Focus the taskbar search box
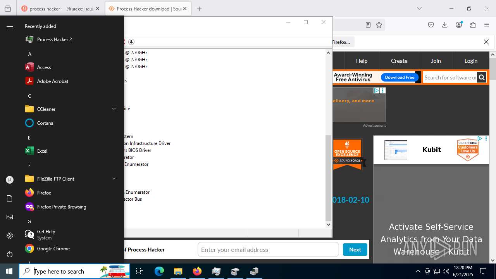496x279 pixels. (x=74, y=271)
